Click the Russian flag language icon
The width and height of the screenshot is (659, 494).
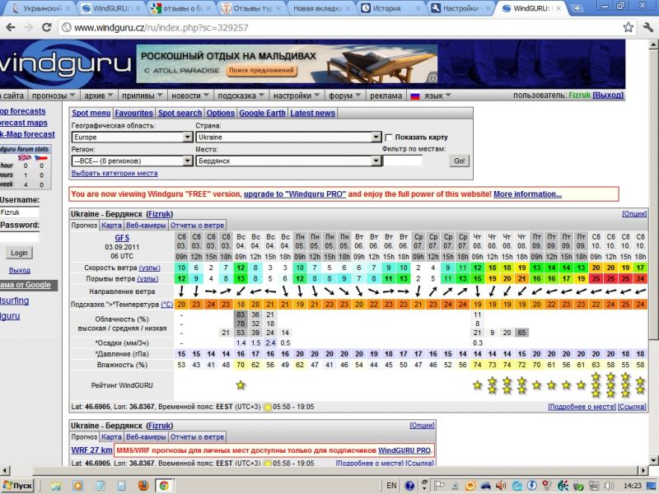(416, 96)
